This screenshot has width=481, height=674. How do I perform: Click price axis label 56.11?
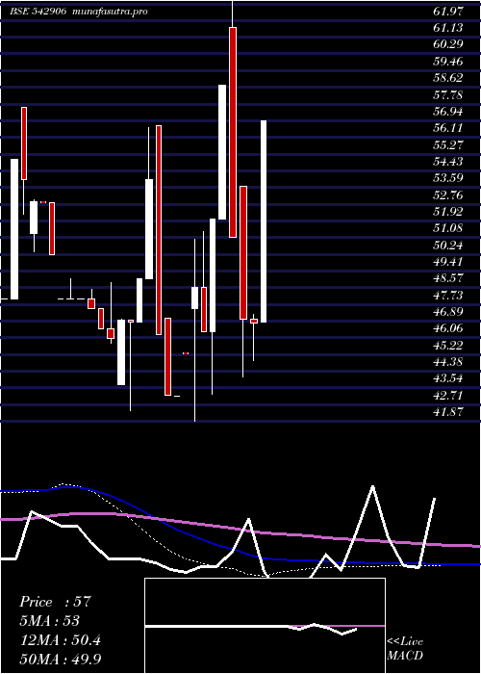pyautogui.click(x=448, y=128)
